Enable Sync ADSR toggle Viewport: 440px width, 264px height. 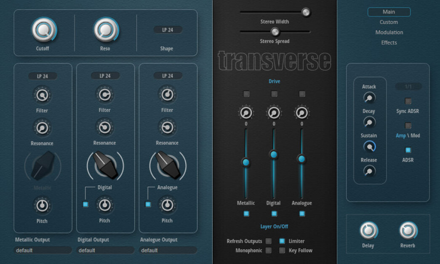(408, 101)
